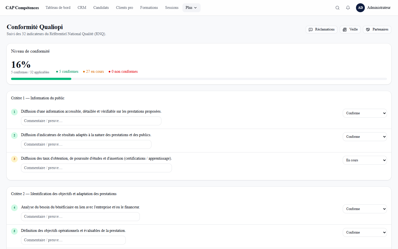Click indicator number 1 badge
Image resolution: width=398 pixels, height=249 pixels.
coord(14,112)
